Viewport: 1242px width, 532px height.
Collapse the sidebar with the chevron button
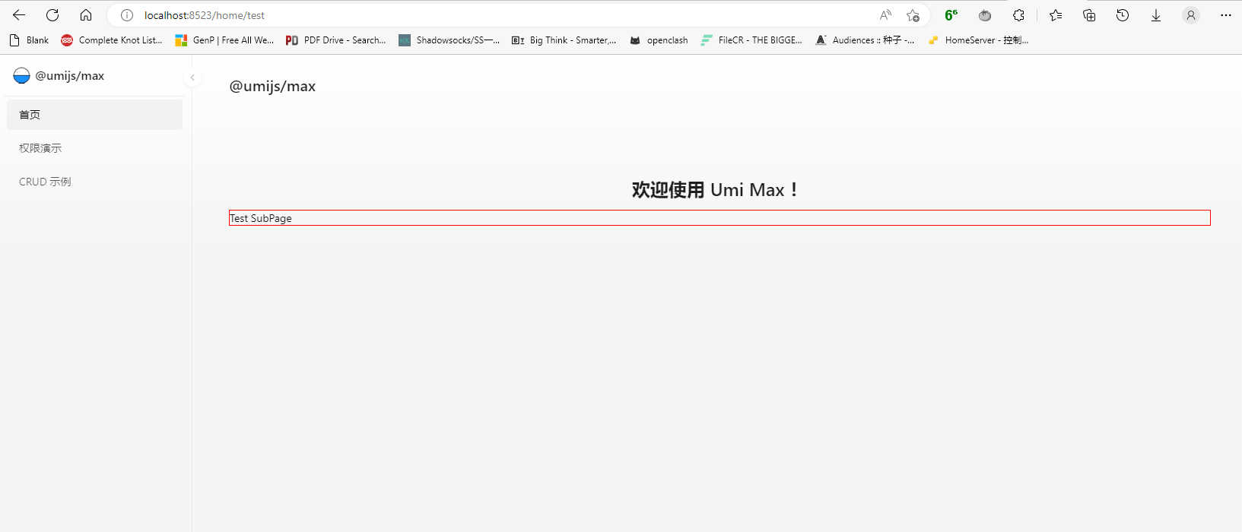point(192,78)
